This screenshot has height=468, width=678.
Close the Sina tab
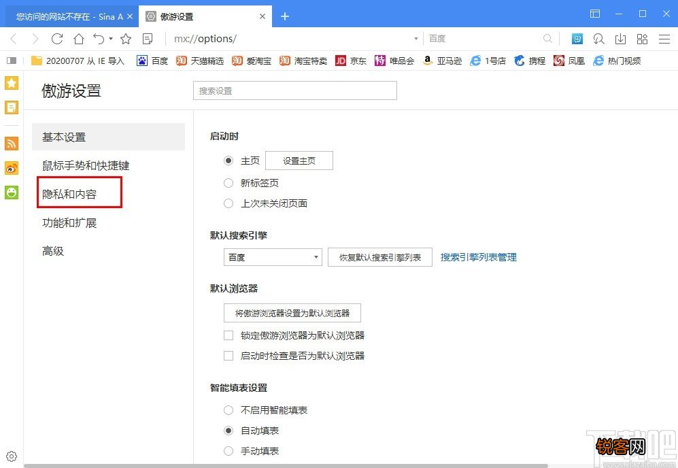[x=130, y=16]
